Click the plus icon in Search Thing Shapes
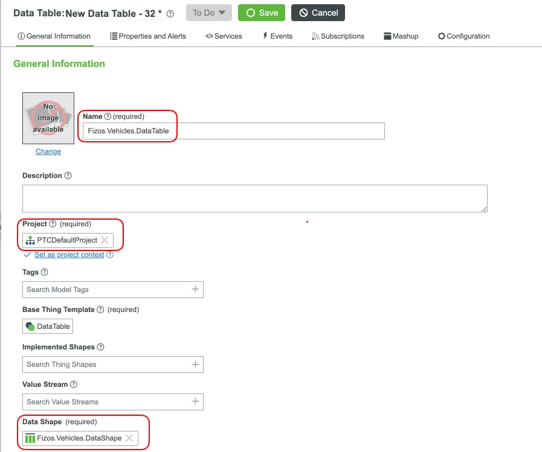This screenshot has height=452, width=542. pos(195,364)
